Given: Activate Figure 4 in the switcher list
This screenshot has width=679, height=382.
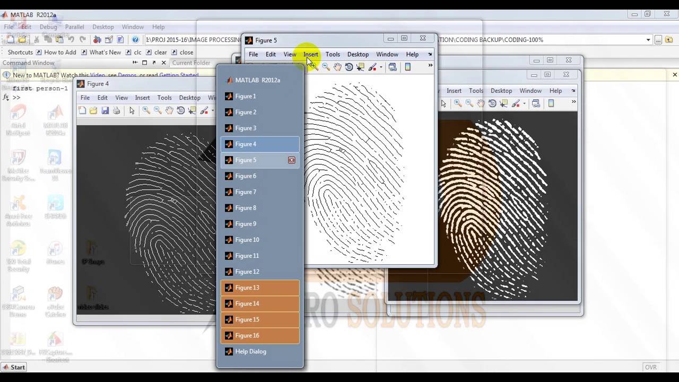Looking at the screenshot, I should (260, 144).
